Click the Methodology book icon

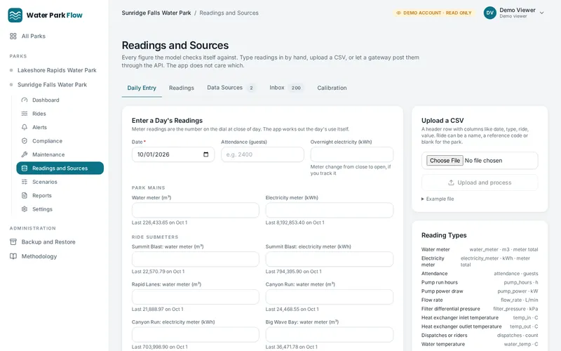point(13,256)
